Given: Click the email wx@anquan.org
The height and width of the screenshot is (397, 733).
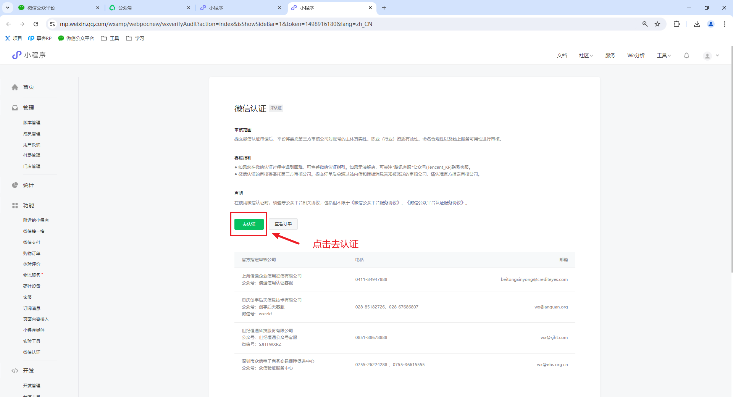Looking at the screenshot, I should tap(551, 307).
